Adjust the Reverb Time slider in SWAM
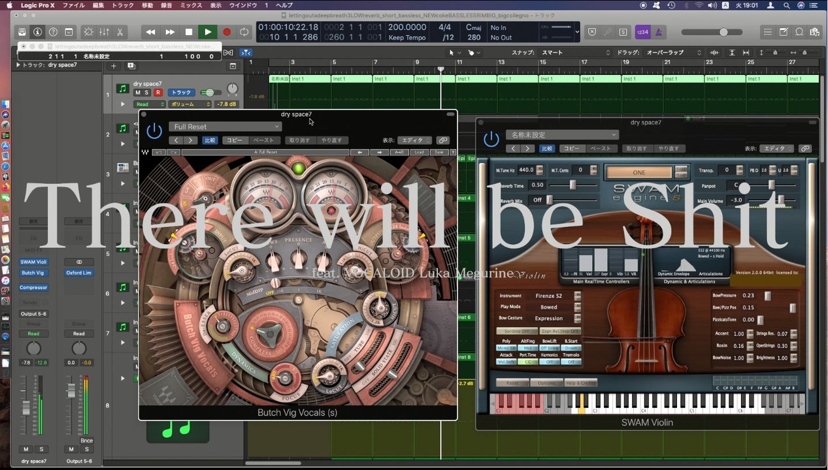Screen dimensions: 828x470 574,185
